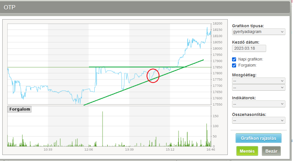Click the Kezdő dátum date field
Image resolution: width=294 pixels, height=161 pixels.
pyautogui.click(x=249, y=48)
